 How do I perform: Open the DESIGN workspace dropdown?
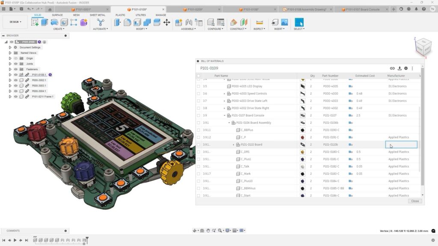(x=15, y=22)
